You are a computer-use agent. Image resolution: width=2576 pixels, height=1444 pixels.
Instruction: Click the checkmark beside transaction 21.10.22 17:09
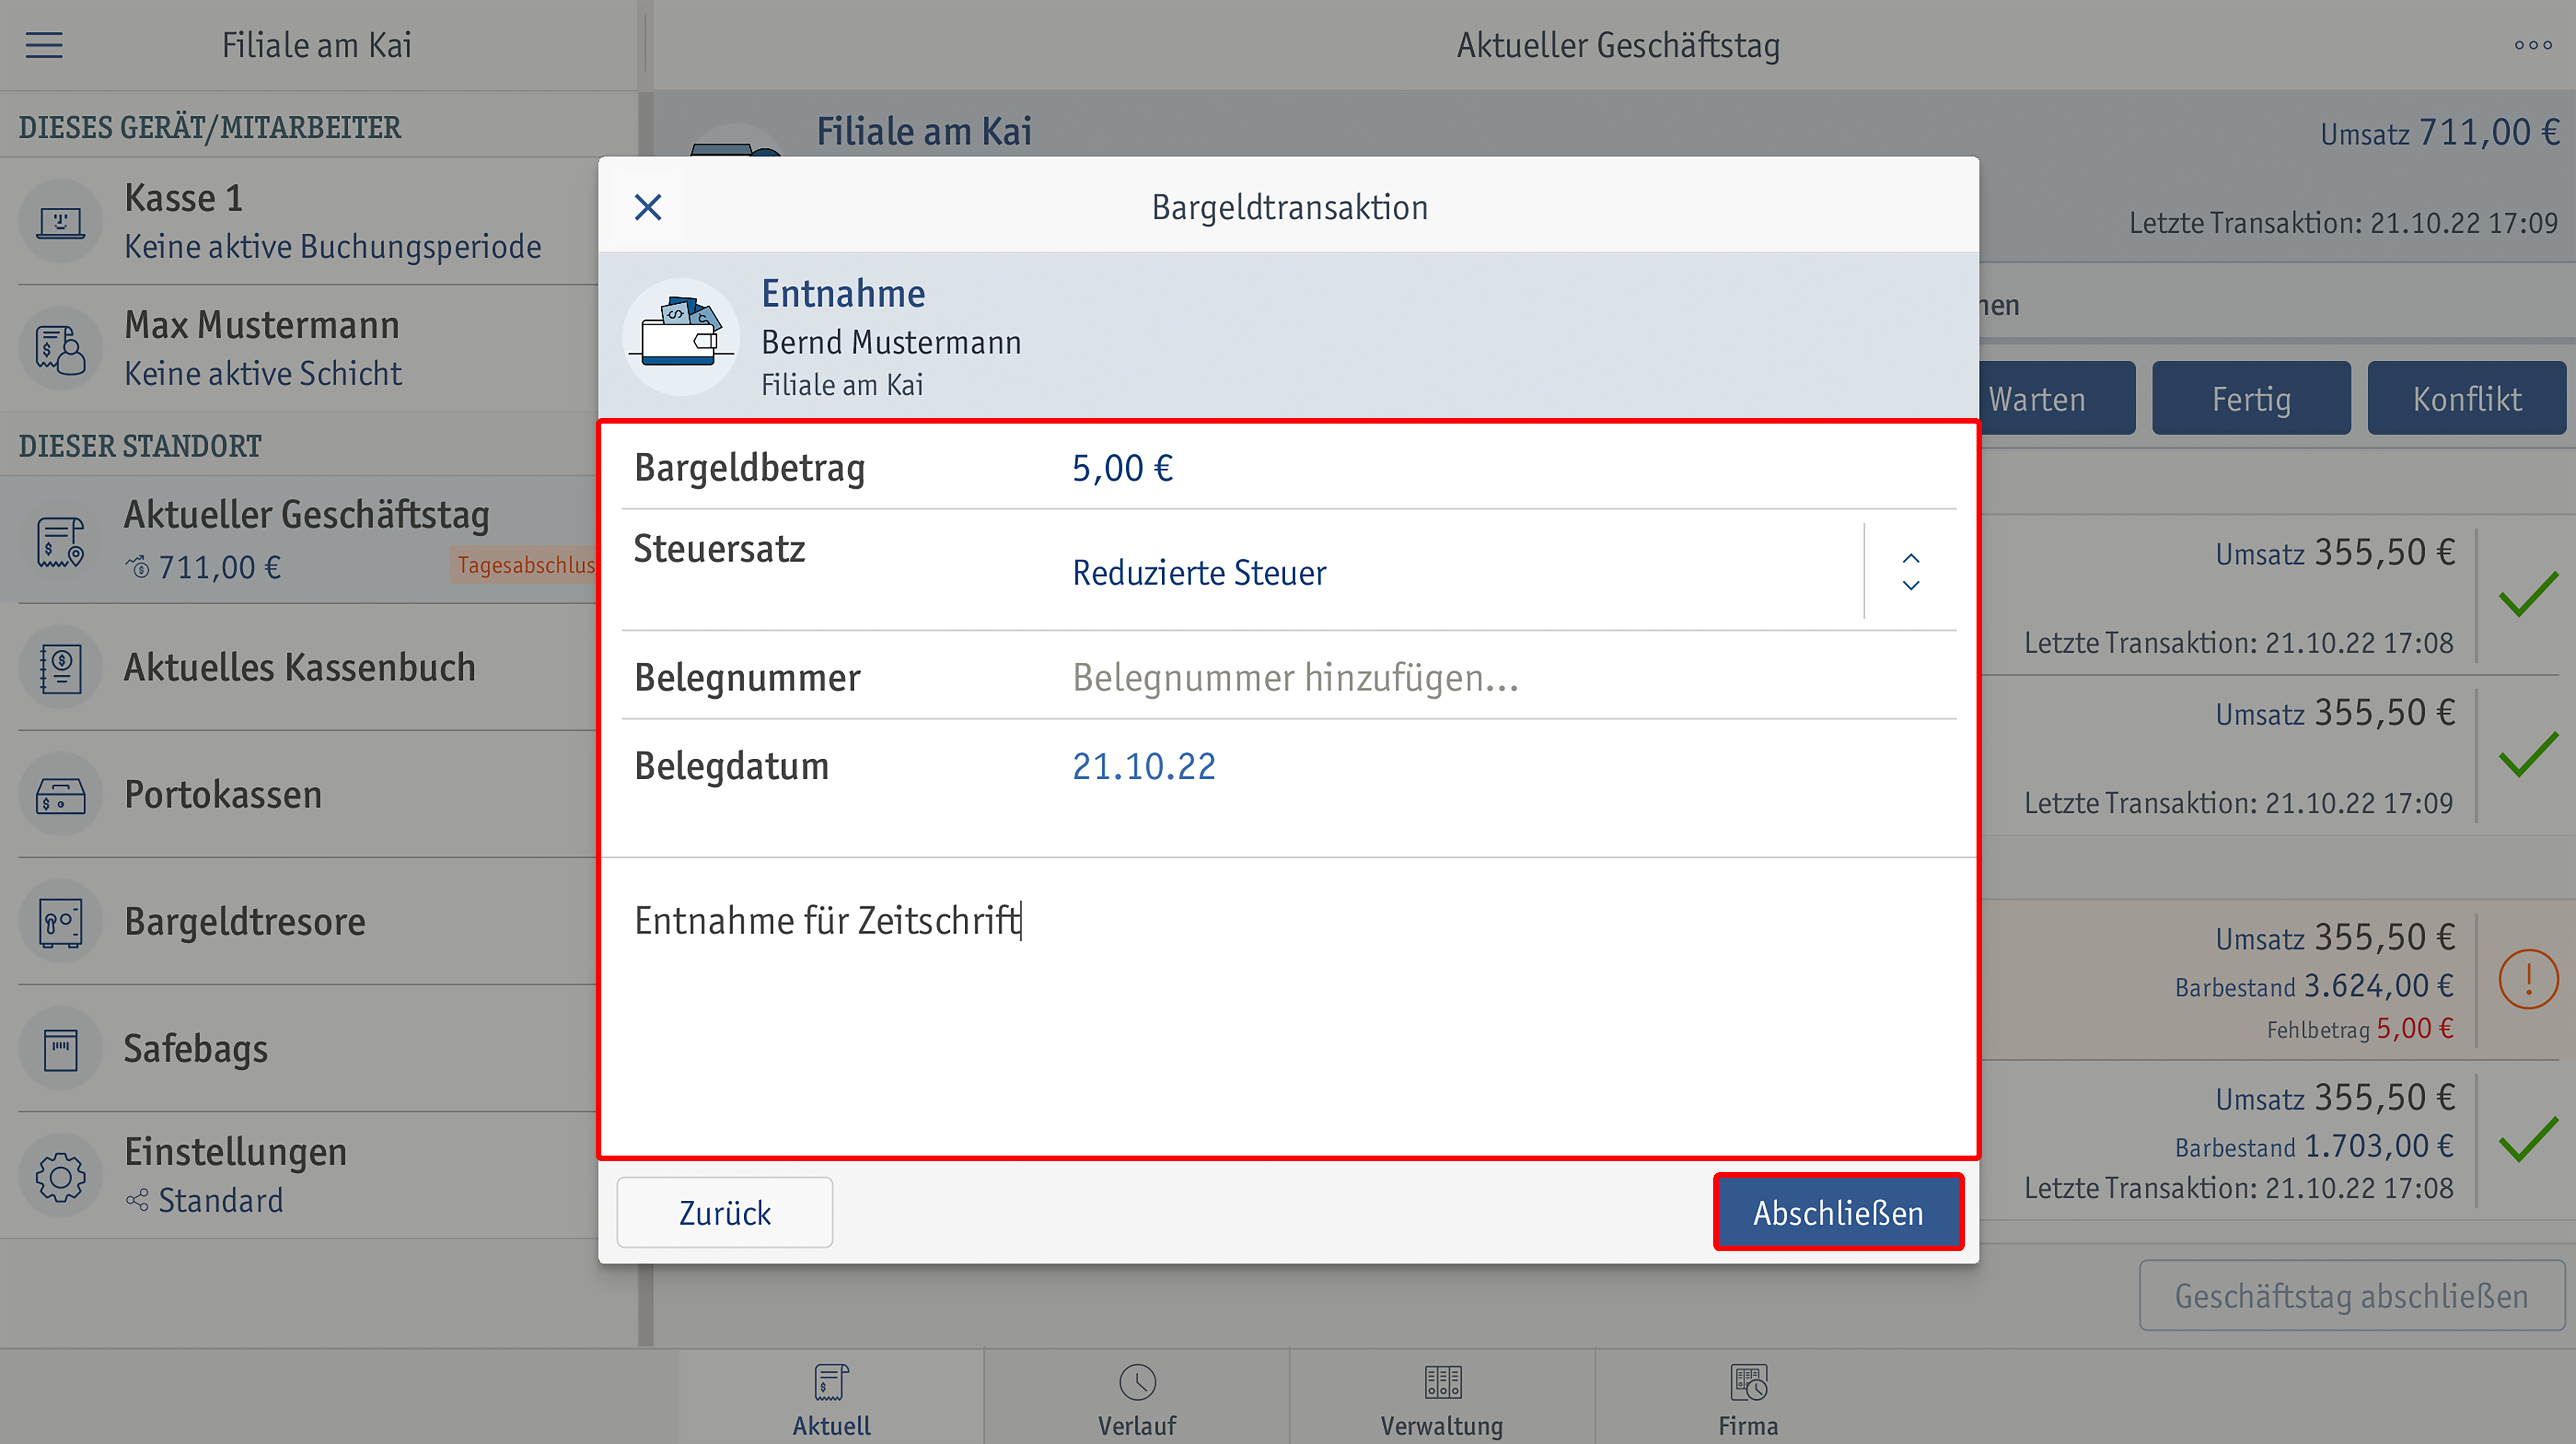(x=2528, y=754)
